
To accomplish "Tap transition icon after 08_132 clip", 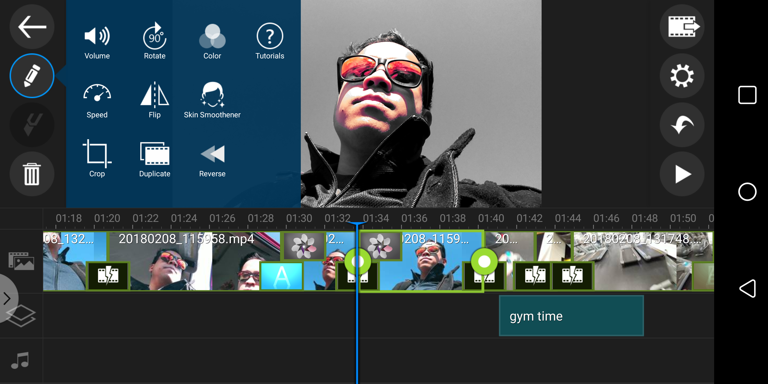I will [108, 276].
